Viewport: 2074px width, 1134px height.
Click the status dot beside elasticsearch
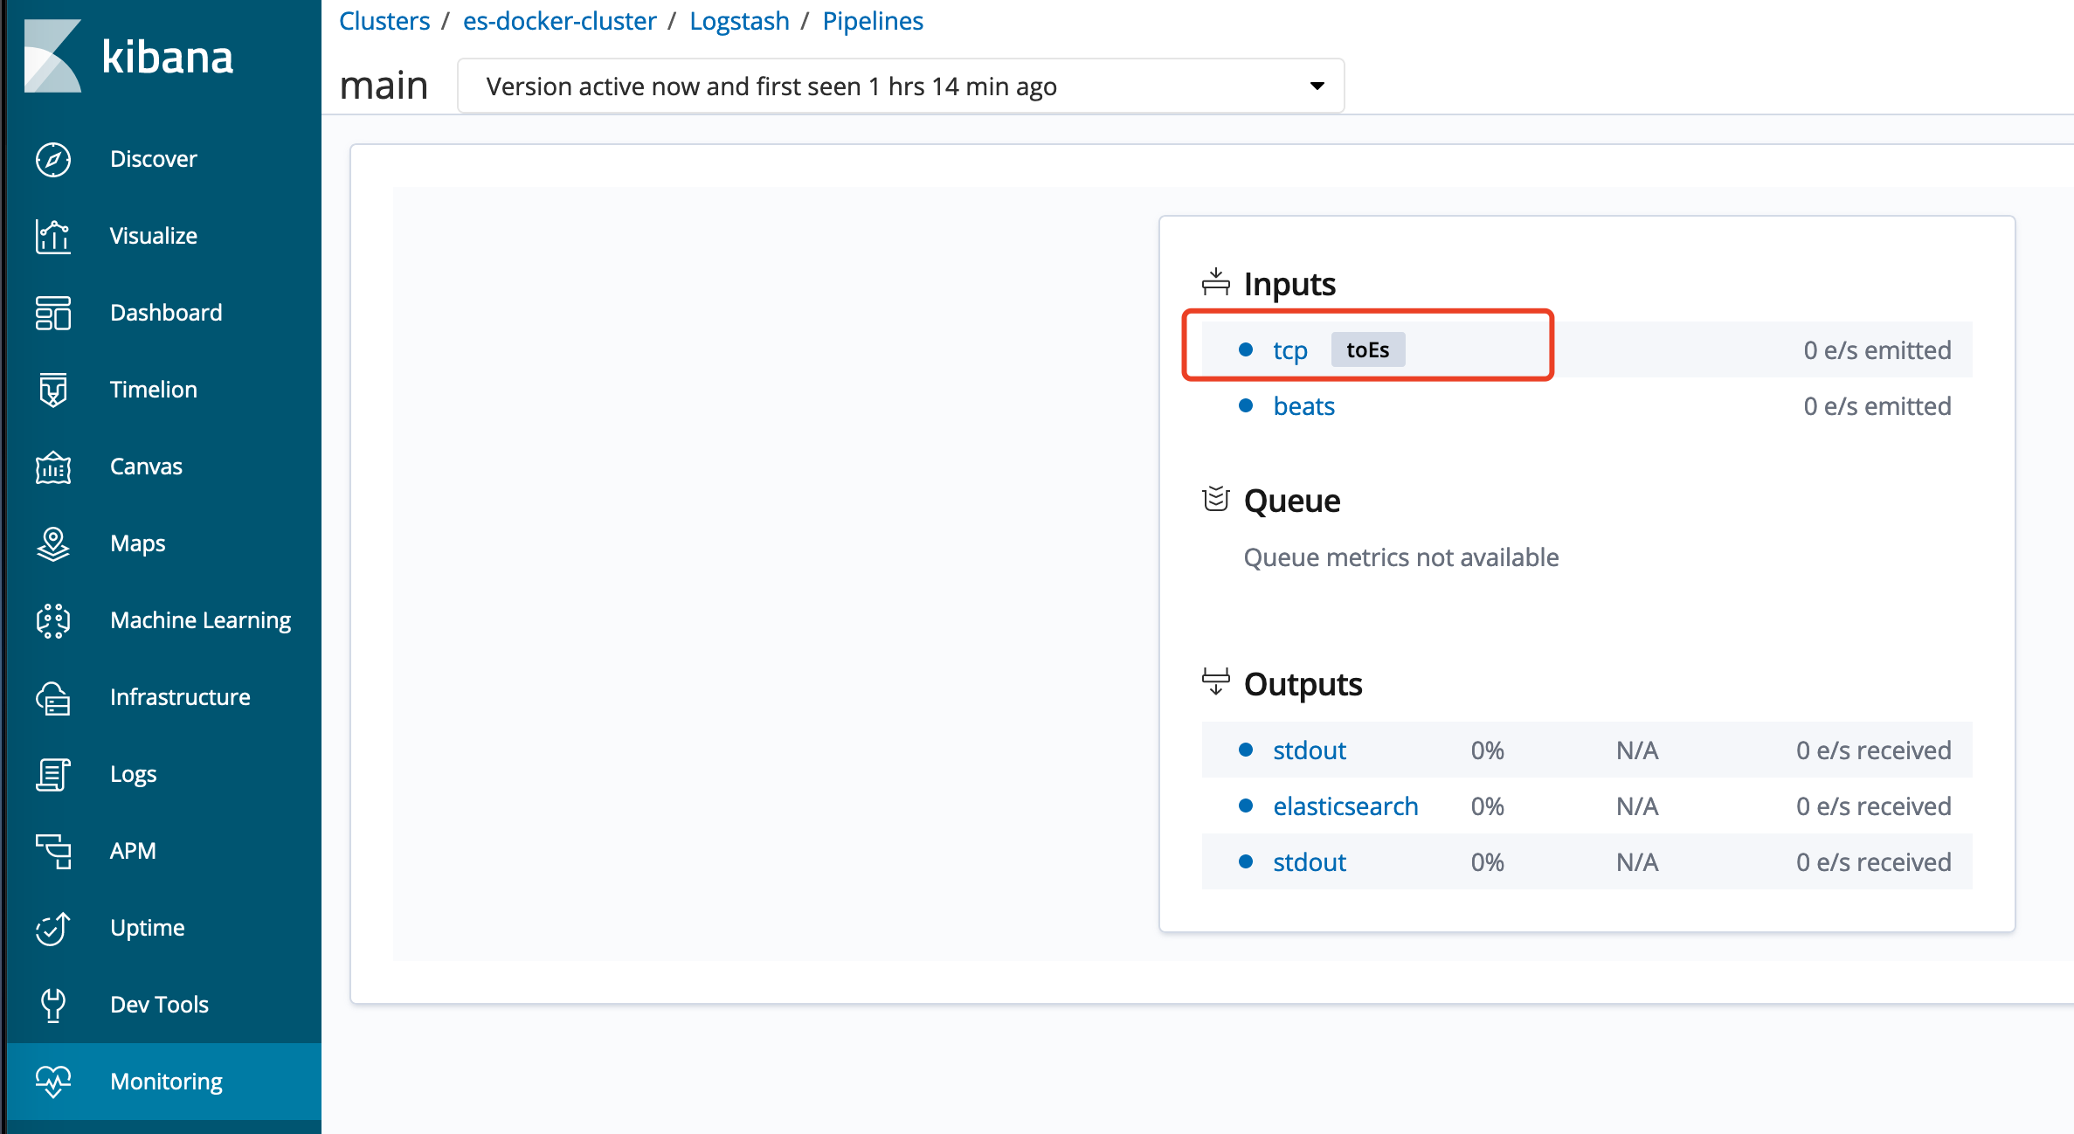point(1246,806)
